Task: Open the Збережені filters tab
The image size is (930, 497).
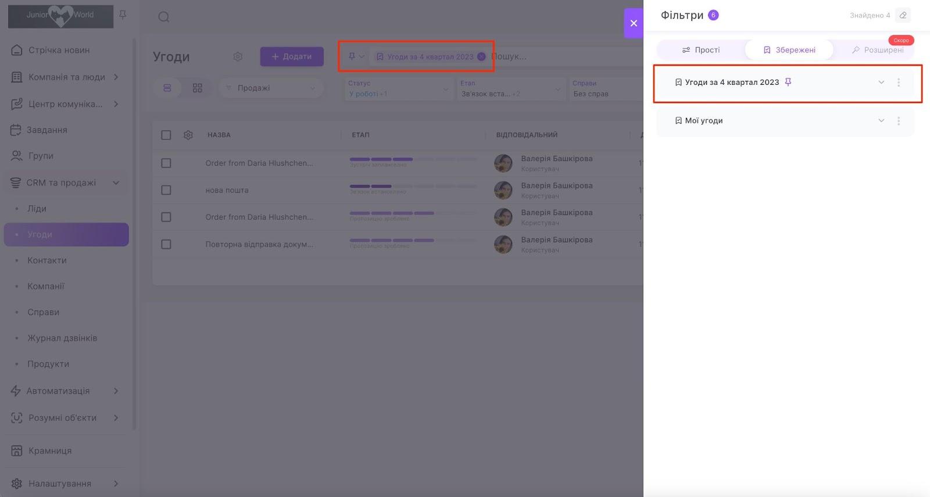Action: 789,50
